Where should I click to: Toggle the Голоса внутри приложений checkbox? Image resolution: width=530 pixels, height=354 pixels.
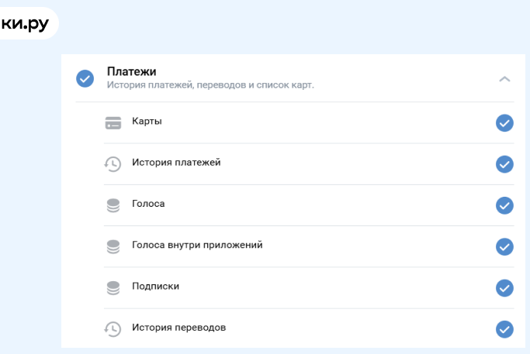(x=504, y=246)
